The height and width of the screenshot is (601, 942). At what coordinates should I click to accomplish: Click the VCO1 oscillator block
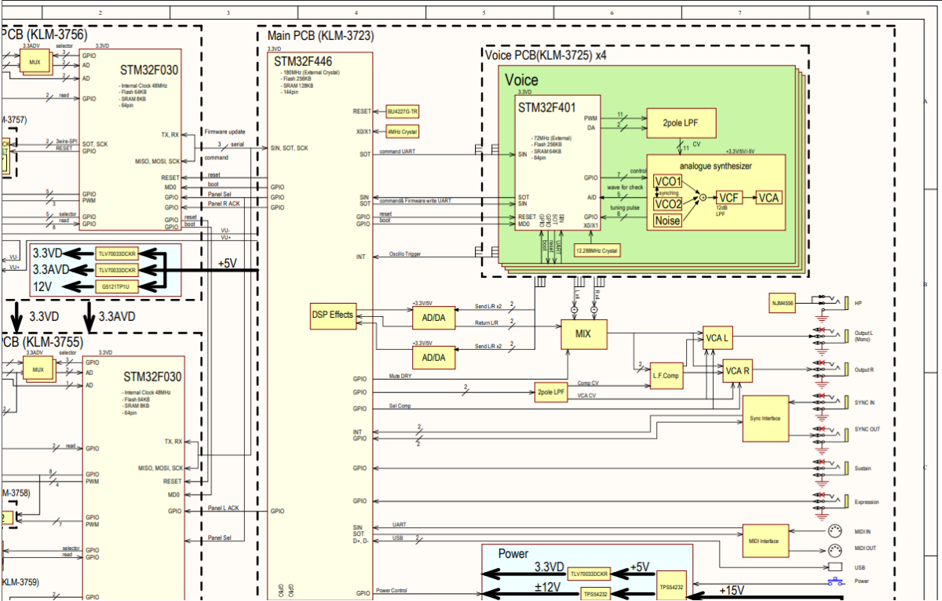[667, 182]
